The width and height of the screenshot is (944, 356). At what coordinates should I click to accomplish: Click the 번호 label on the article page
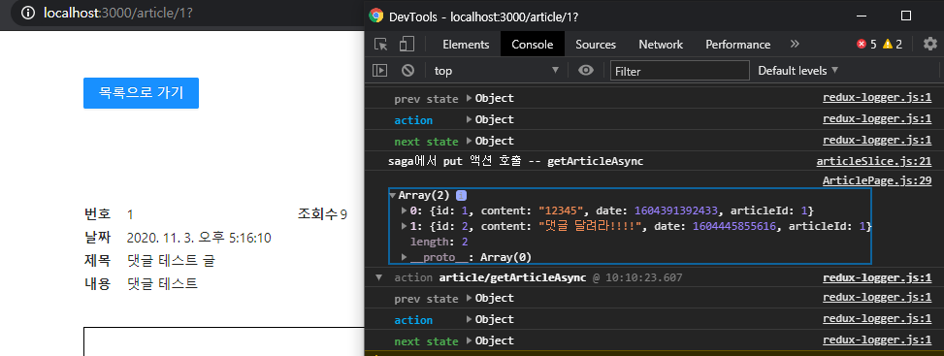pos(98,213)
